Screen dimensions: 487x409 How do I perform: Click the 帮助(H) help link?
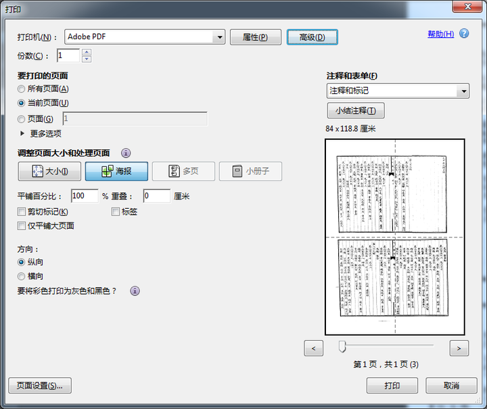[441, 34]
